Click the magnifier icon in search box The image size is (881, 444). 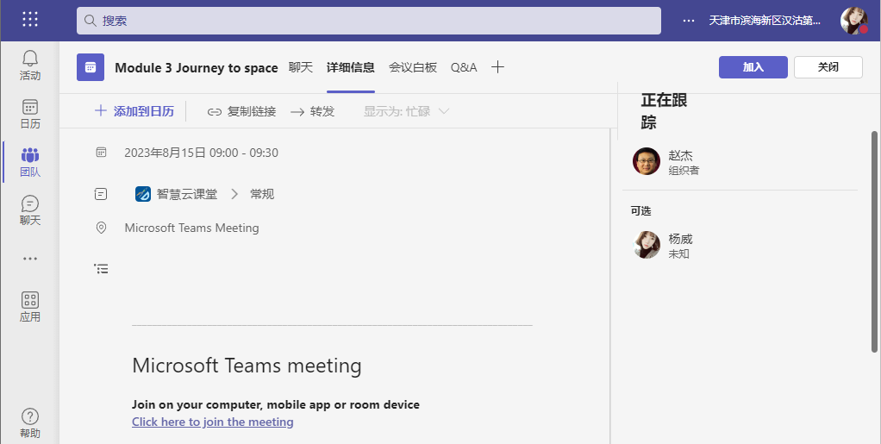click(90, 21)
